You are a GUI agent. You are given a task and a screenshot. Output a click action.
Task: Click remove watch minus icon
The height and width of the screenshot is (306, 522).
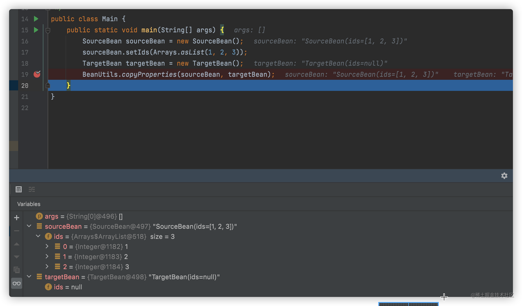(17, 231)
